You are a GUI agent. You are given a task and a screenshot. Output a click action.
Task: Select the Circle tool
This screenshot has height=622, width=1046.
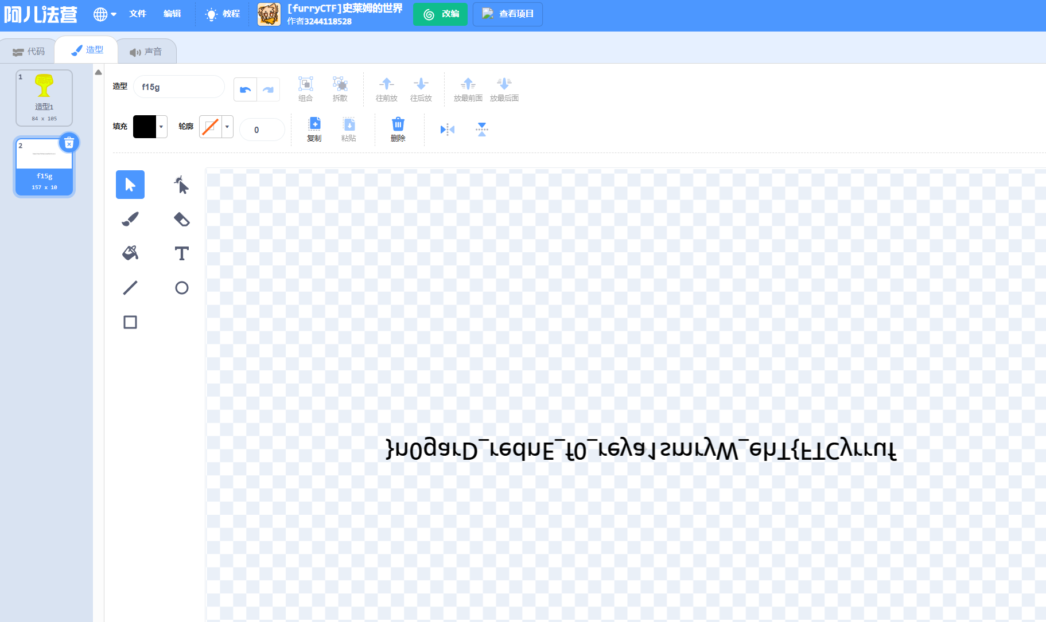pyautogui.click(x=181, y=288)
